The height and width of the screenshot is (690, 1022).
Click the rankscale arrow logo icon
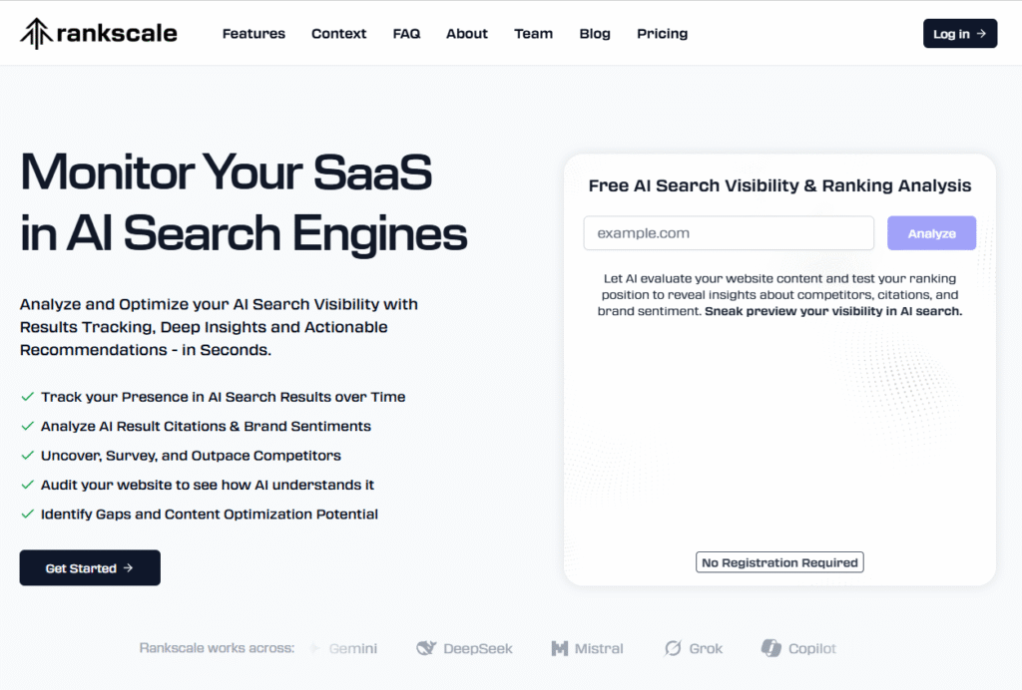(36, 33)
